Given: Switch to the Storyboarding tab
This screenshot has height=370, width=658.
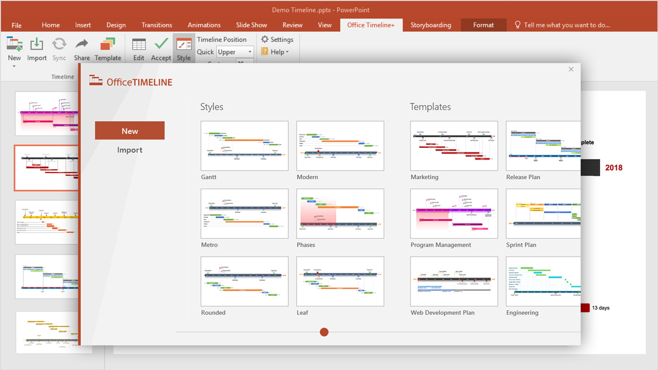Looking at the screenshot, I should point(430,25).
